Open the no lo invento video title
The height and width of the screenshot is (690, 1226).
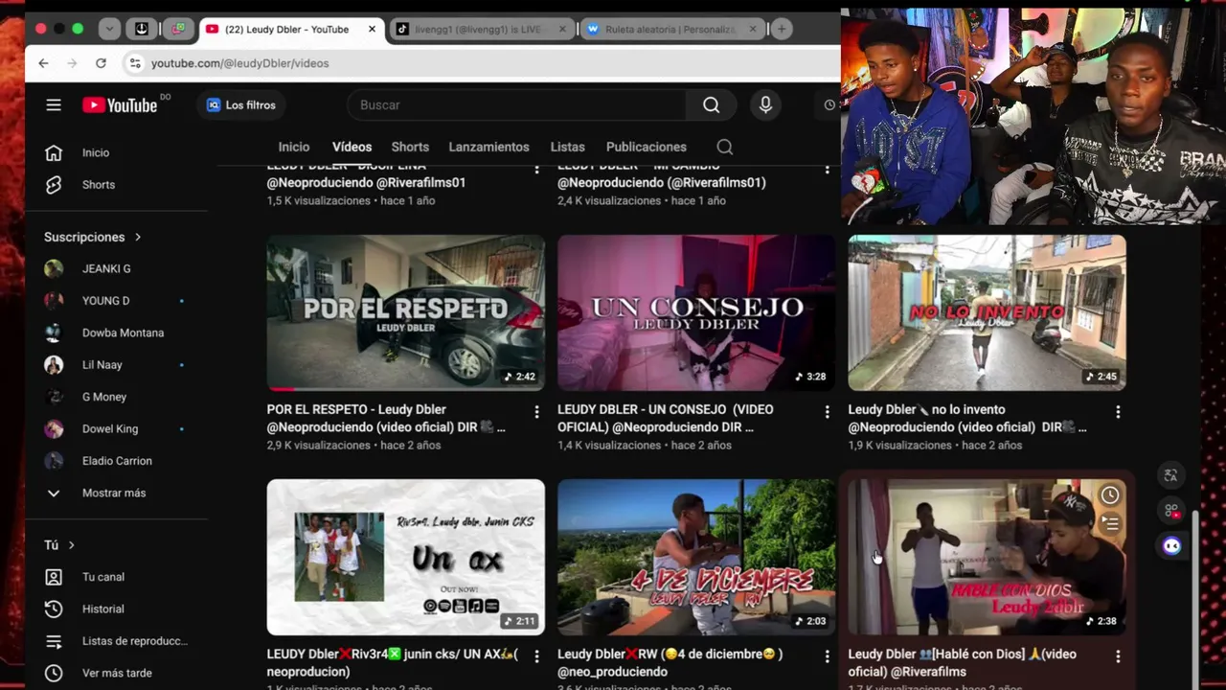pyautogui.click(x=967, y=418)
